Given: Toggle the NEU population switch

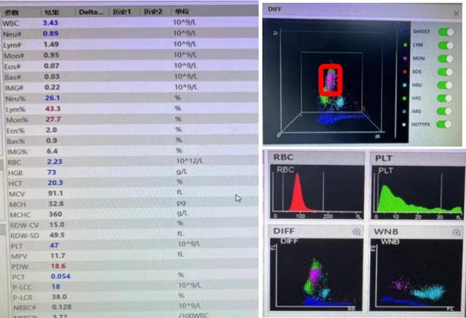Looking at the screenshot, I should 446,85.
